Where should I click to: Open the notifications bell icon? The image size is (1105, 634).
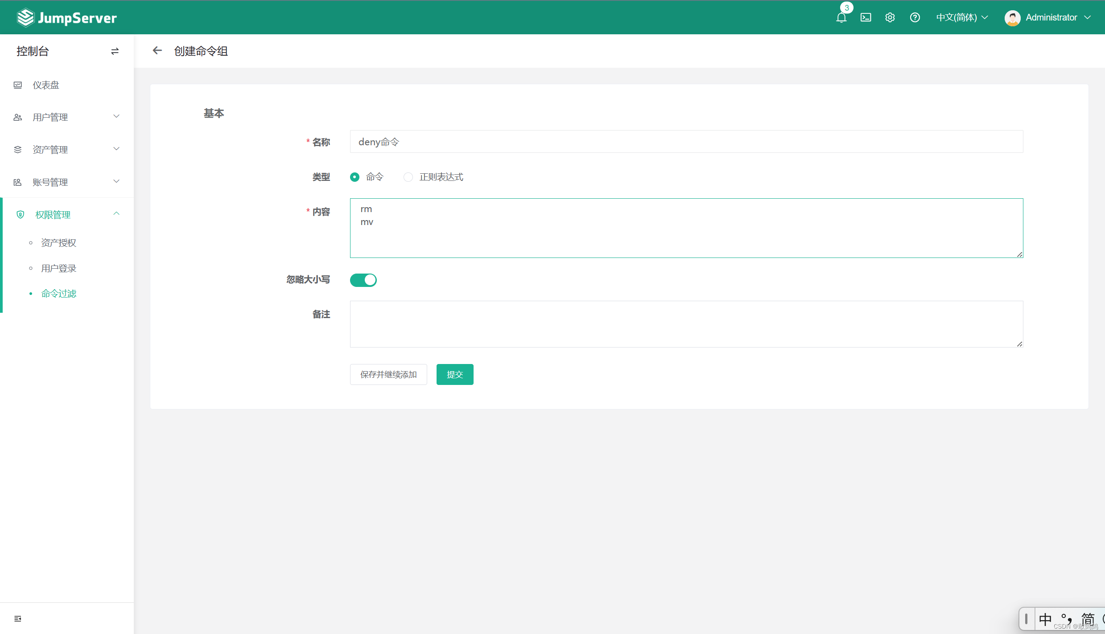841,17
